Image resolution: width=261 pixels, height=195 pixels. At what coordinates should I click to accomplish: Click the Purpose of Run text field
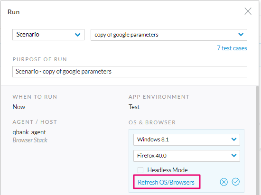(x=130, y=72)
